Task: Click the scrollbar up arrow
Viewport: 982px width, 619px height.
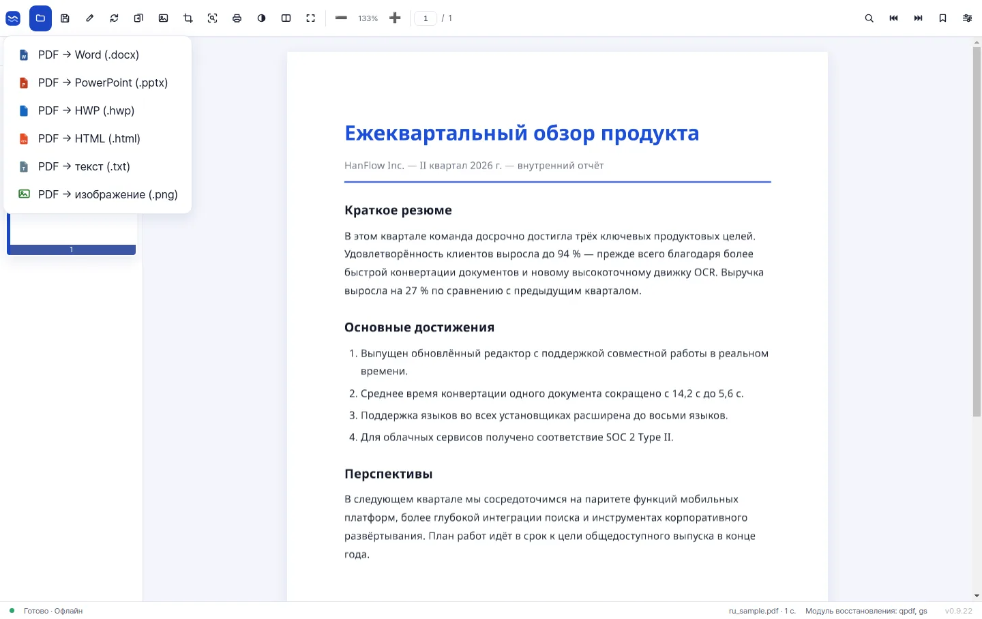Action: (x=977, y=42)
